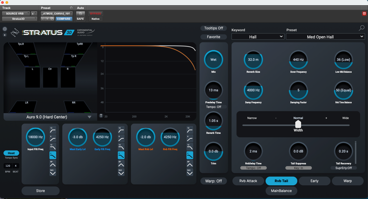The width and height of the screenshot is (368, 199).
Task: Select the 6 dB low-cut filter for Rvb
Action: pos(190,138)
